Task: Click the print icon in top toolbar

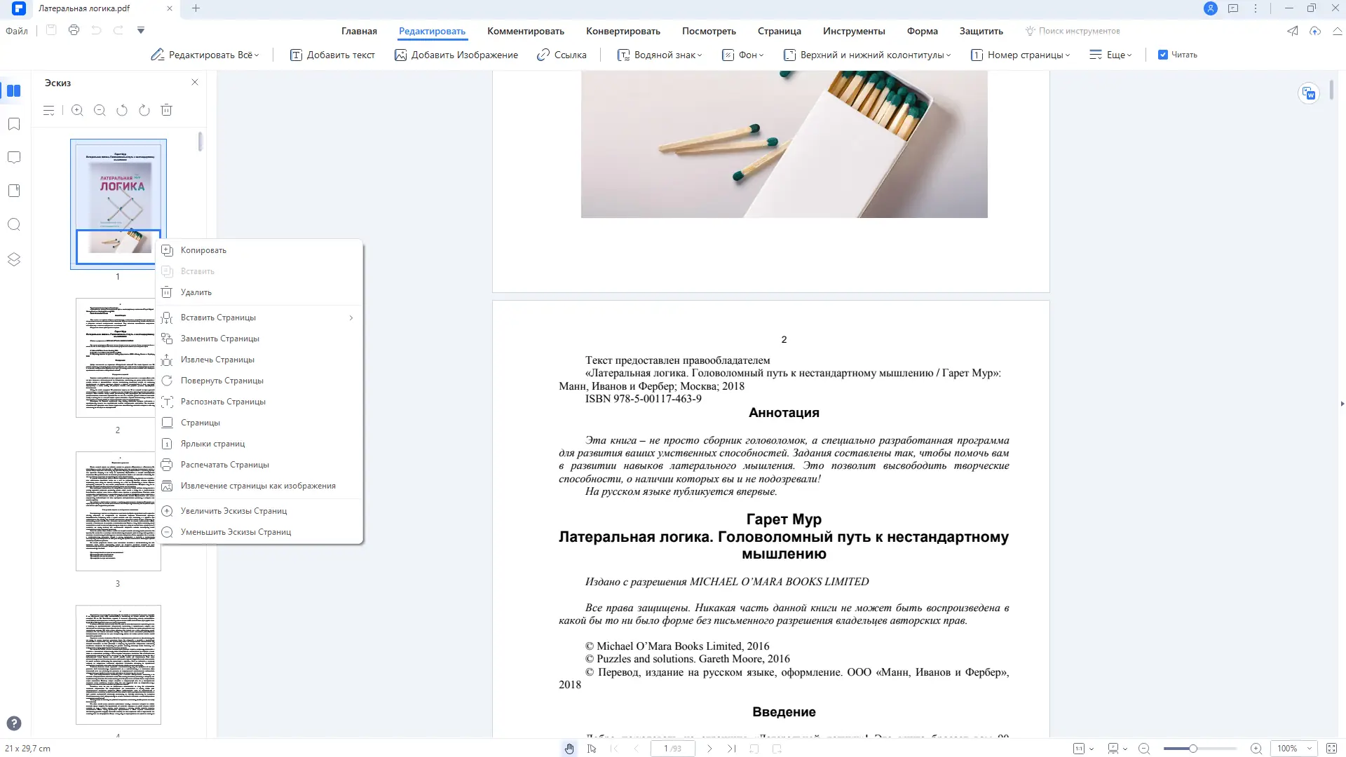Action: point(74,30)
